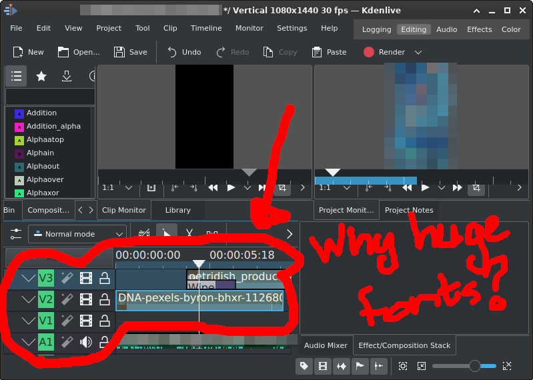Image resolution: width=533 pixels, height=380 pixels.
Task: Play in the clip monitor
Action: coord(231,188)
